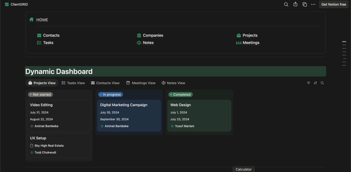
Task: Click the share page icon
Action: click(295, 4)
